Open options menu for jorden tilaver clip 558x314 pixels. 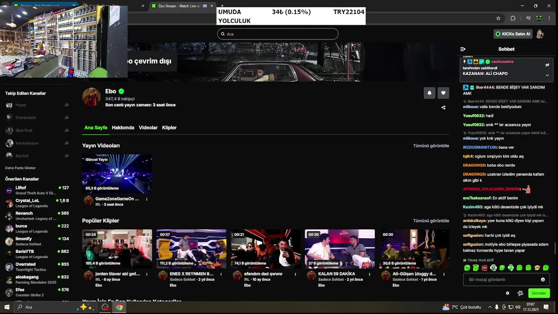pos(146,274)
